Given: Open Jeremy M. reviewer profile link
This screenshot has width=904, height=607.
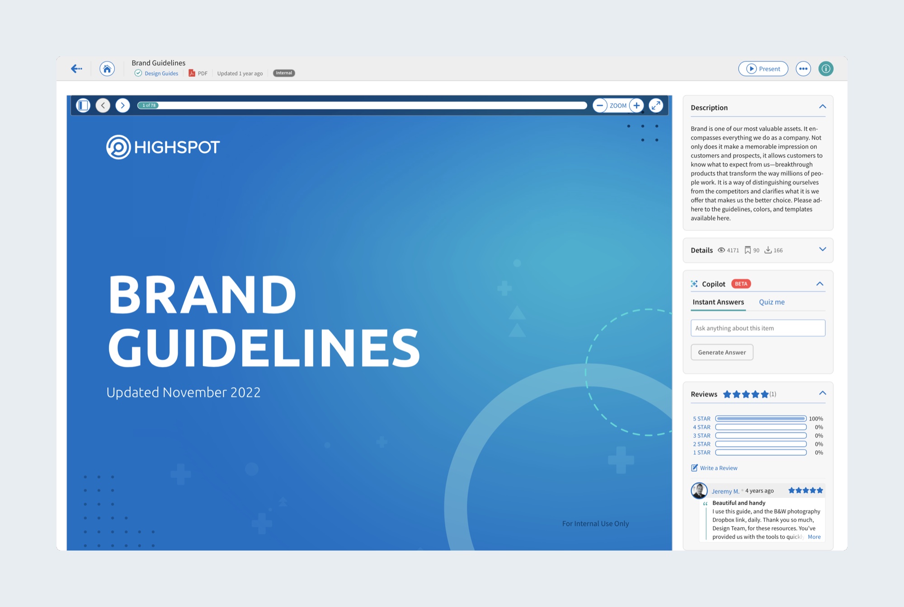Looking at the screenshot, I should click(725, 491).
